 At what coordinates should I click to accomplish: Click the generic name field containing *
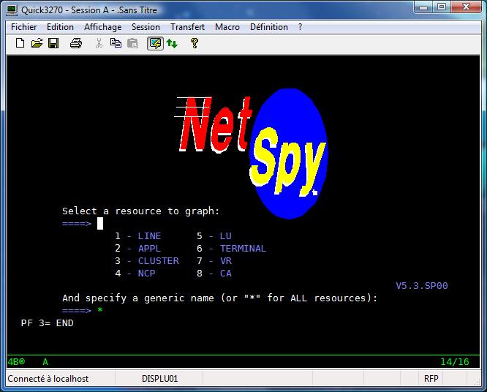click(100, 310)
